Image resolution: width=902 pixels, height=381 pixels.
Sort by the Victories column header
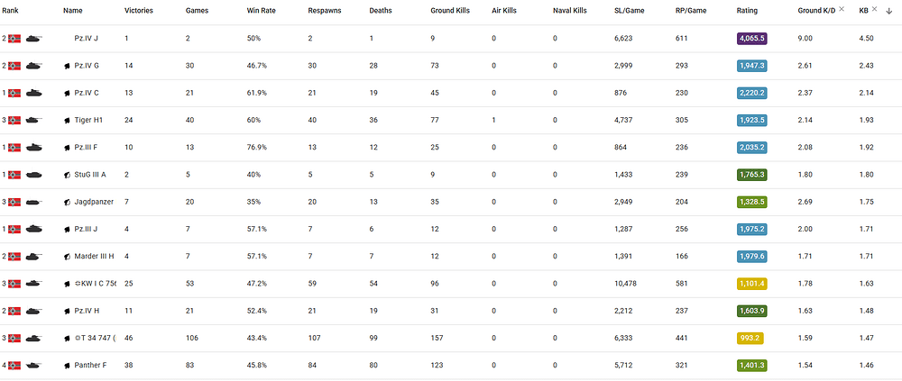138,10
